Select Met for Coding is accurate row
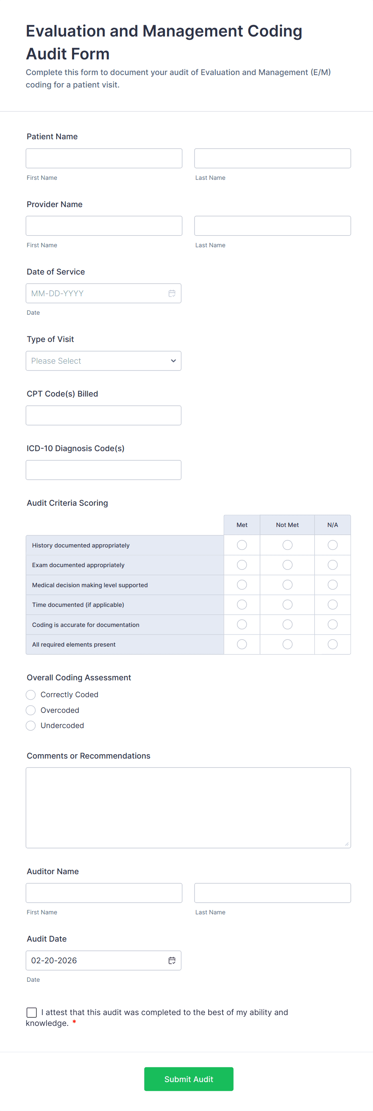This screenshot has width=373, height=1111. (242, 625)
